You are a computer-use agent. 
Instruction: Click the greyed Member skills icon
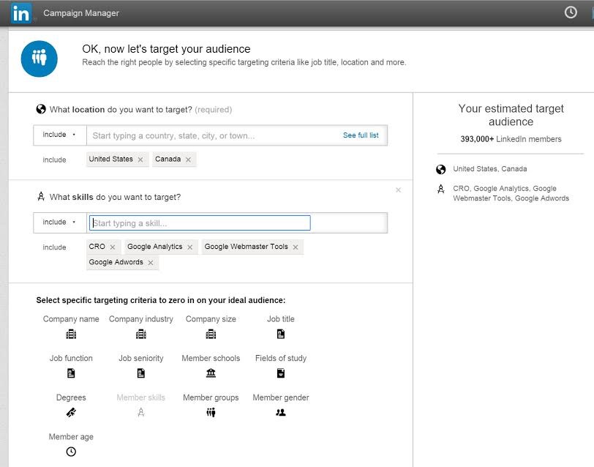pyautogui.click(x=141, y=412)
